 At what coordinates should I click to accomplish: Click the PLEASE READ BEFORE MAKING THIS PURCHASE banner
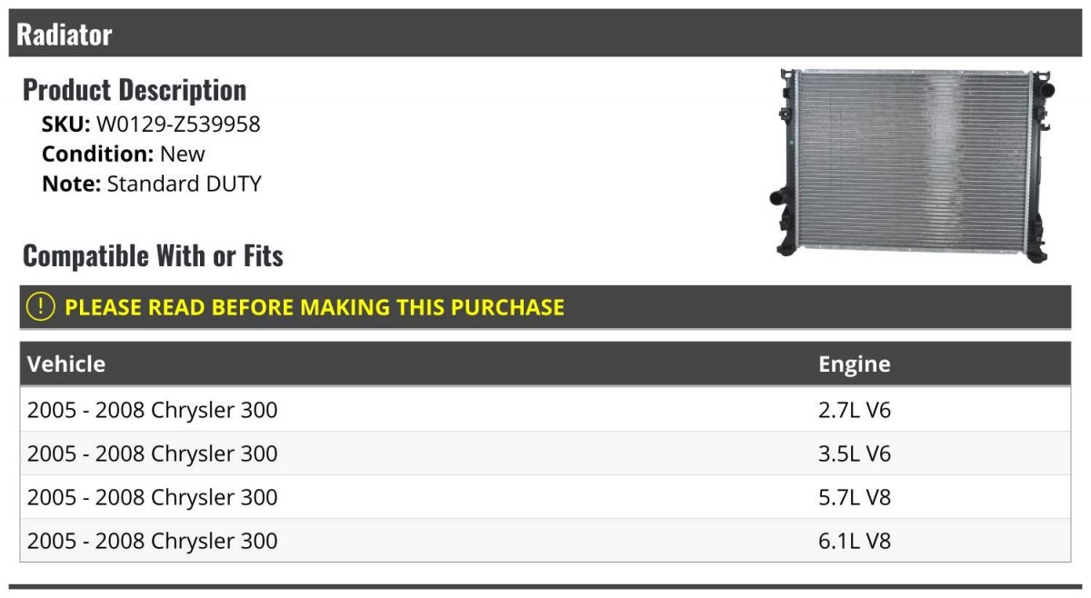click(x=545, y=307)
